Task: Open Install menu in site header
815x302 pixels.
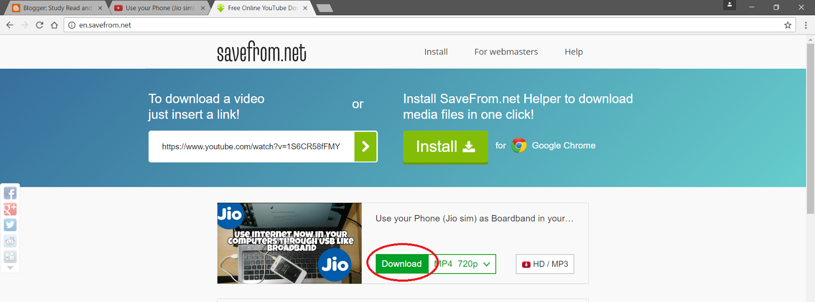Action: click(436, 52)
